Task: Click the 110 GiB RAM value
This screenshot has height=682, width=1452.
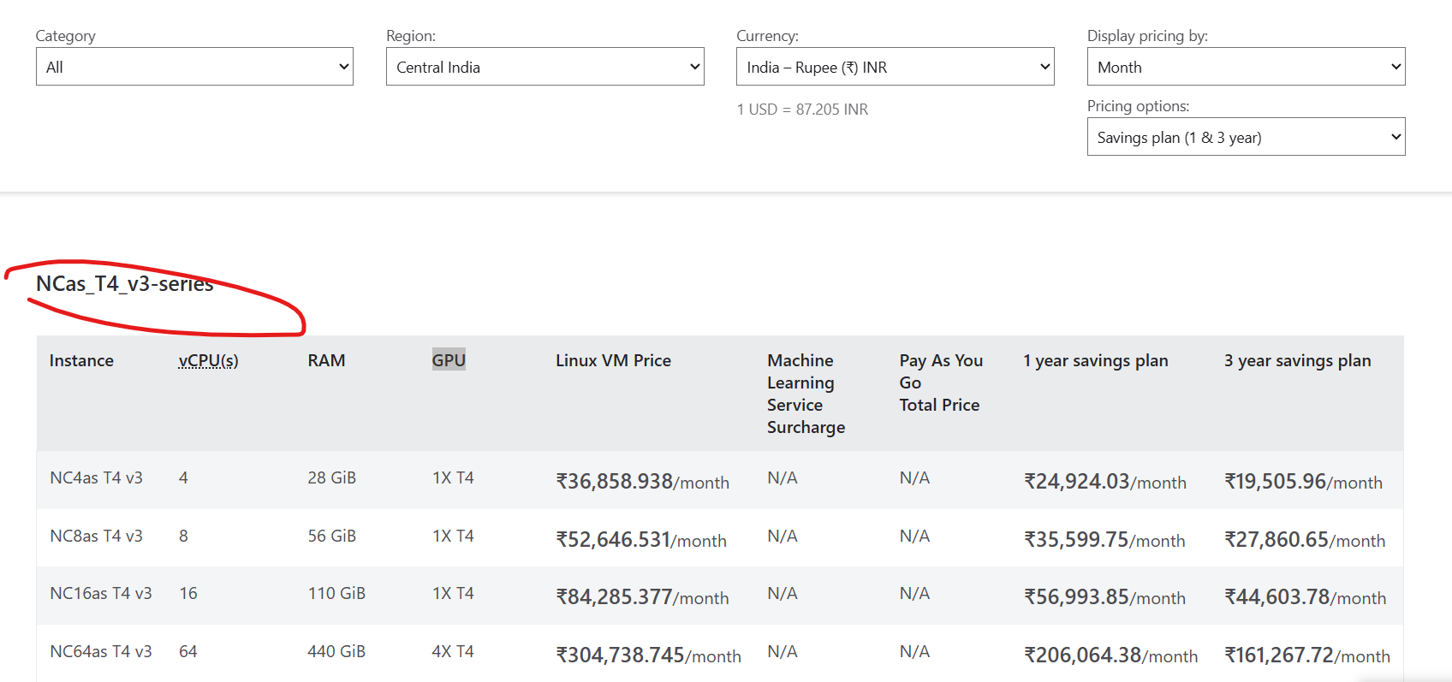Action: [336, 593]
